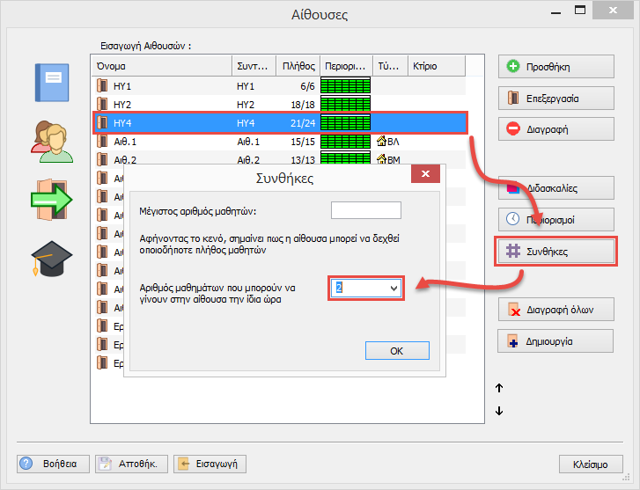Click the Δημιουργία create button
The height and width of the screenshot is (490, 640).
[x=555, y=340]
